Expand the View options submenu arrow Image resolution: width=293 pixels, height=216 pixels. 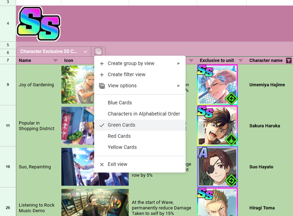click(x=179, y=86)
